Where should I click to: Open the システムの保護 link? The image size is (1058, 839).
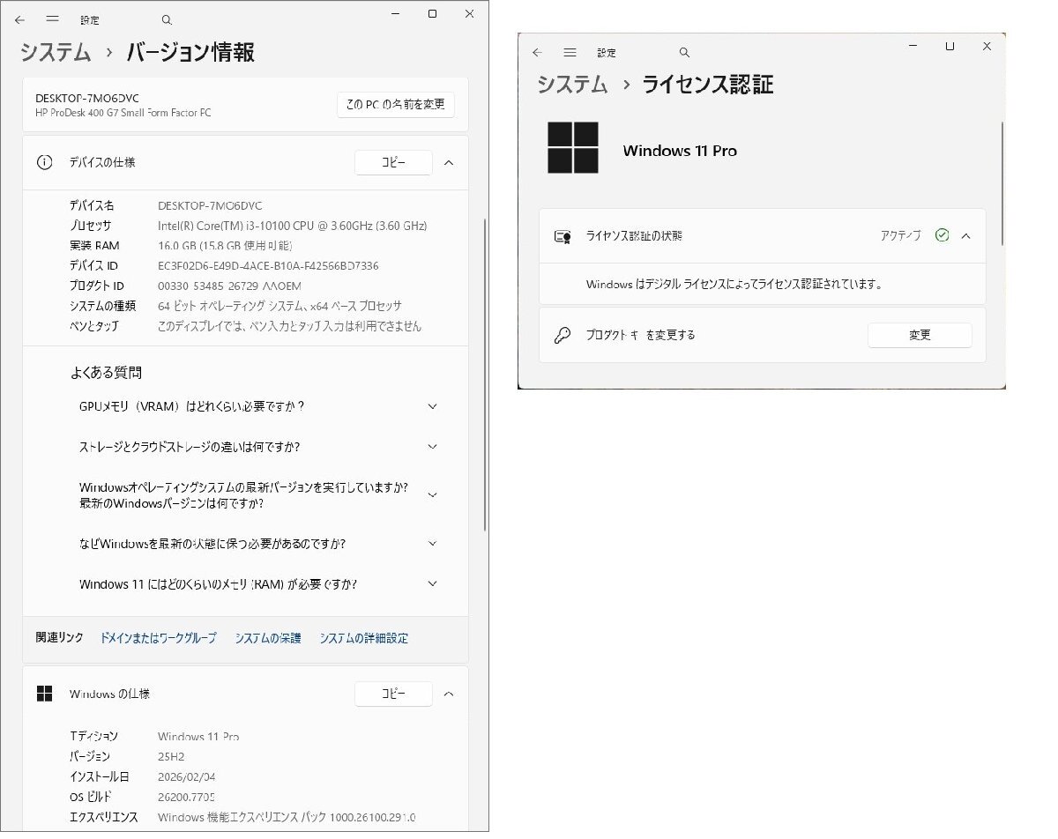(266, 637)
